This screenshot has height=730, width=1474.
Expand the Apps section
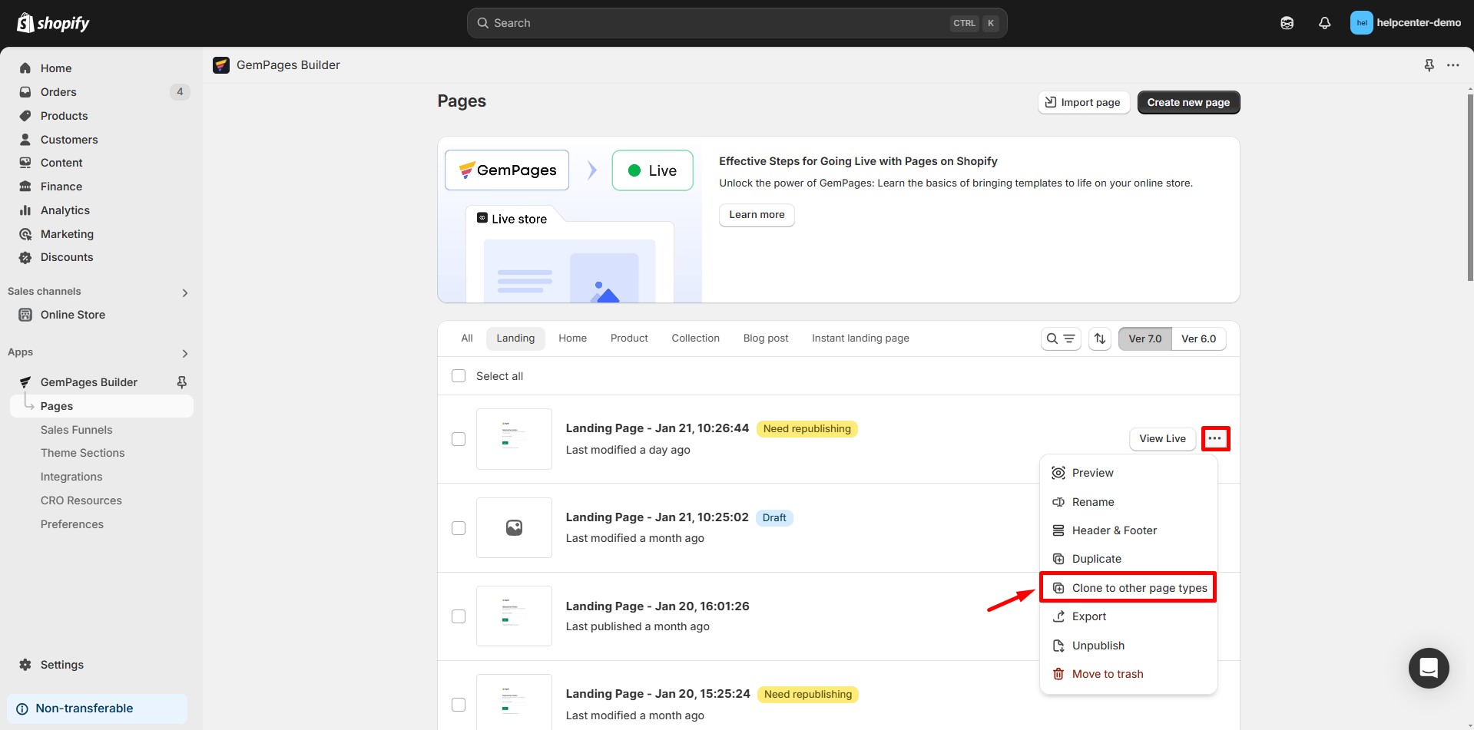(184, 353)
